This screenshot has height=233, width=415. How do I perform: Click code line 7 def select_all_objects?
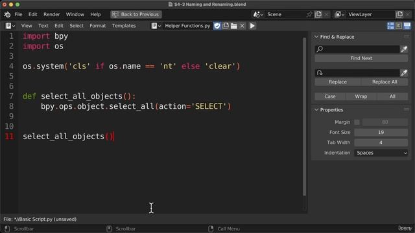pos(79,96)
